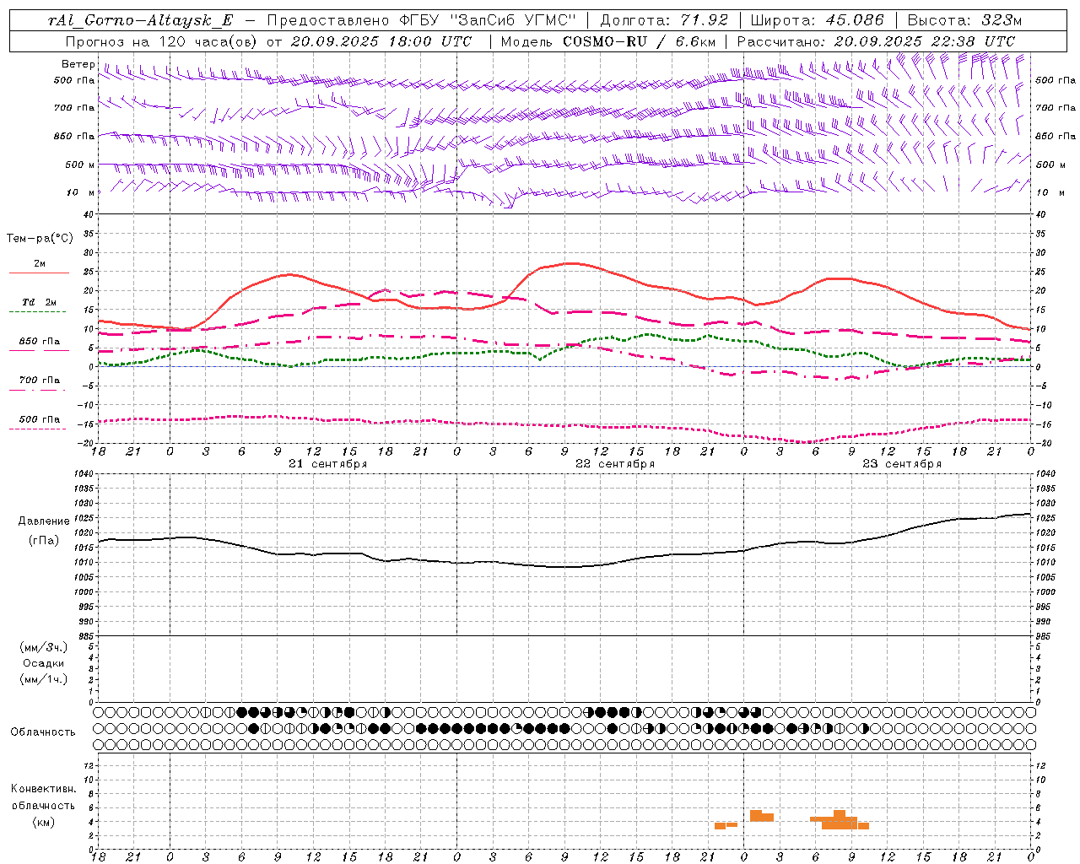Click the station name rAl_Gorno-Altaysk_E

click(140, 20)
